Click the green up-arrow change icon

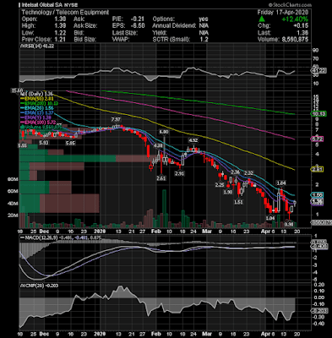click(x=262, y=19)
